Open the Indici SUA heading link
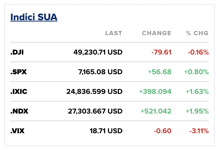Viewport: 216px width, 150px height. pos(34,17)
